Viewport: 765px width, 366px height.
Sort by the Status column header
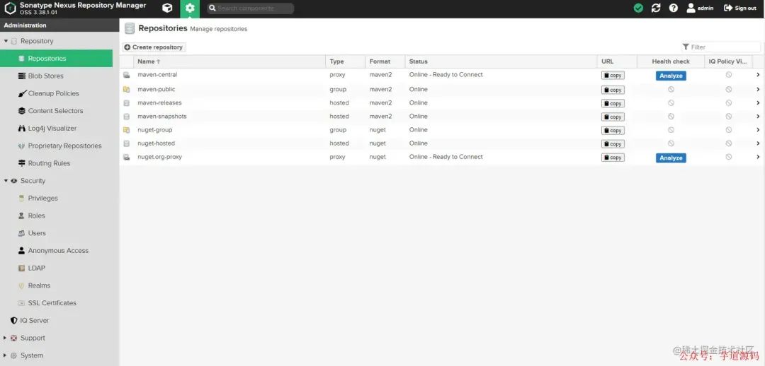[501, 61]
